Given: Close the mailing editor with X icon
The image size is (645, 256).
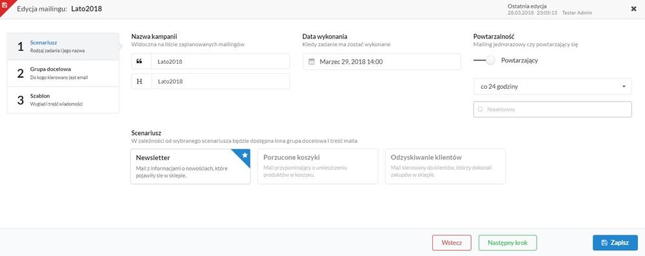Looking at the screenshot, I should (634, 8).
